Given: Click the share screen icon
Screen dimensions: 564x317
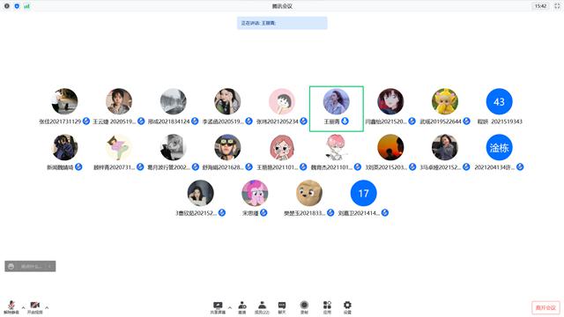Looking at the screenshot, I should click(218, 306).
